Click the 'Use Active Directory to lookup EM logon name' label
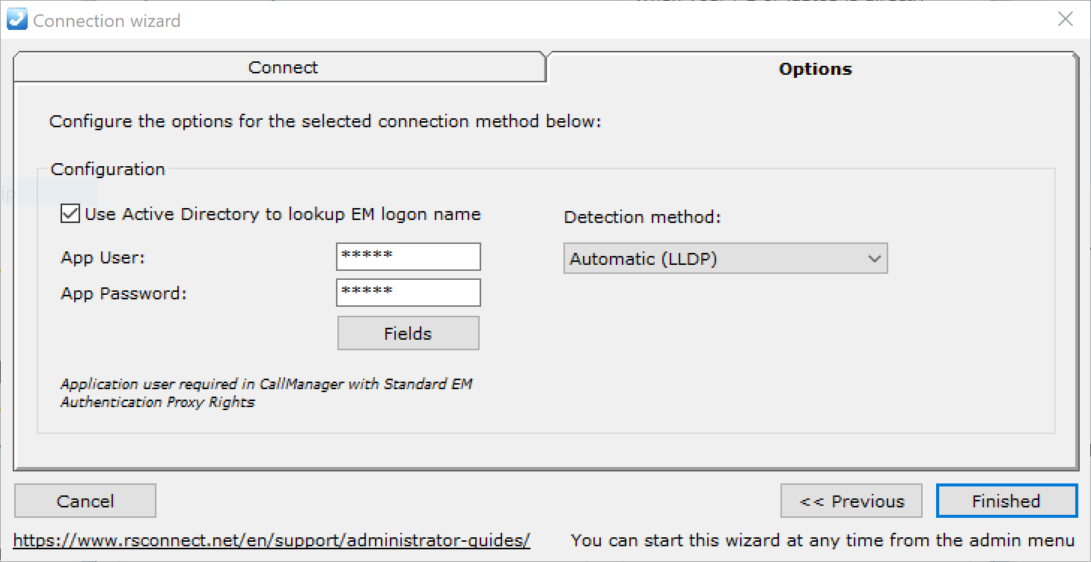The height and width of the screenshot is (562, 1091). tap(283, 214)
